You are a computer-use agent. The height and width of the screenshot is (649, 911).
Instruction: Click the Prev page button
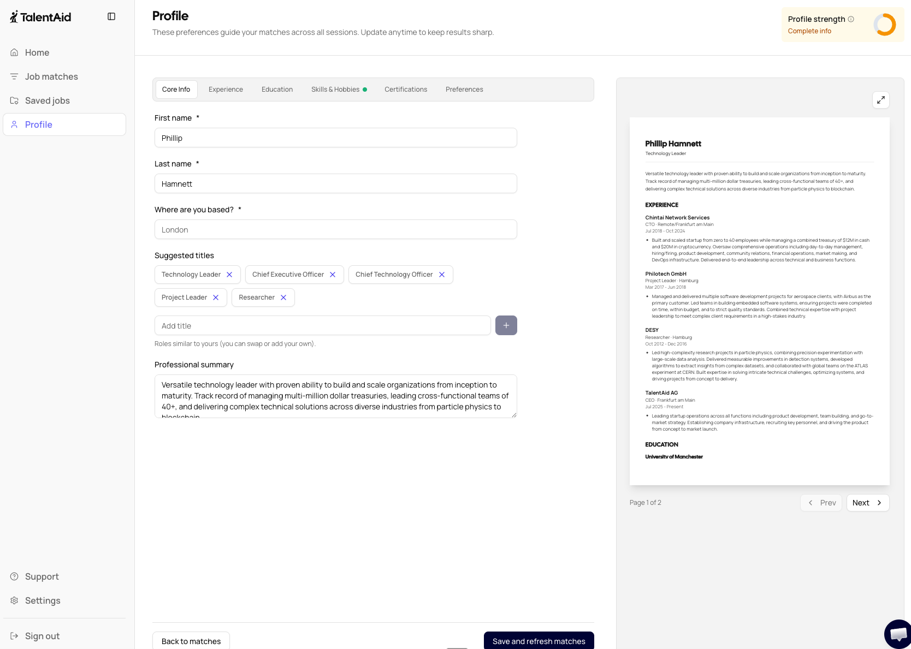click(x=821, y=503)
